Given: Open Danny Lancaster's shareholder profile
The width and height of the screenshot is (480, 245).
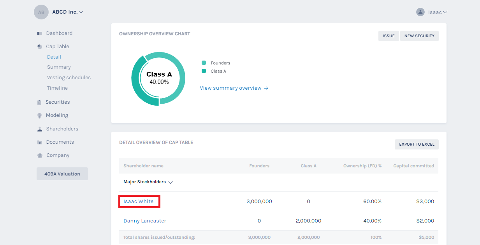Looking at the screenshot, I should click(x=145, y=221).
